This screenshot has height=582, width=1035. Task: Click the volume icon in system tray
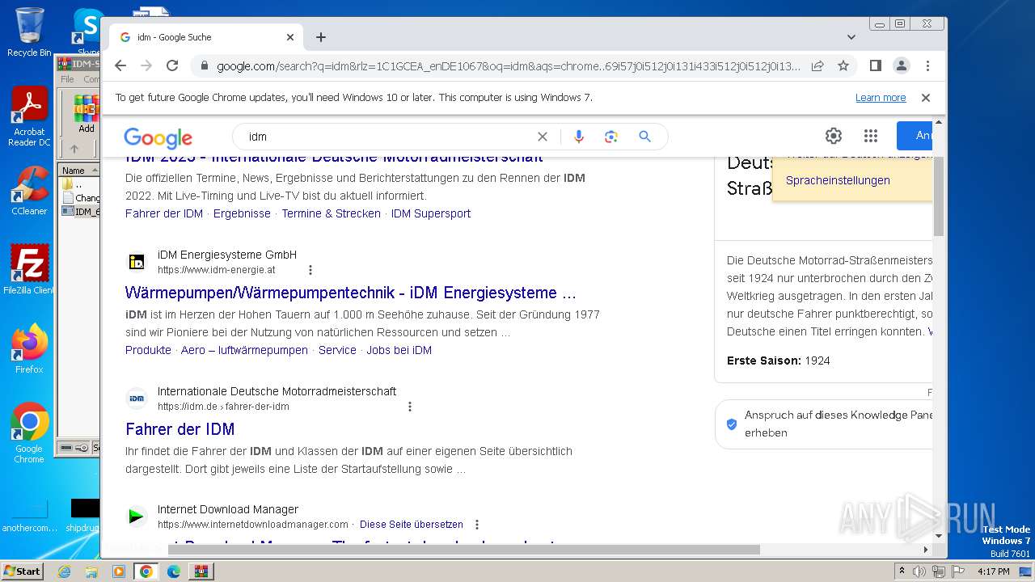click(x=919, y=571)
